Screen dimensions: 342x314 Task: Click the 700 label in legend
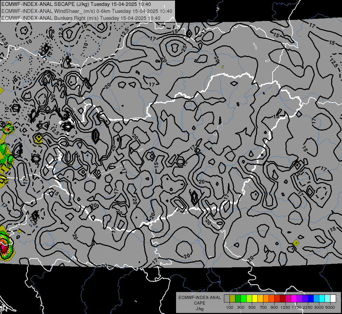[263, 307]
